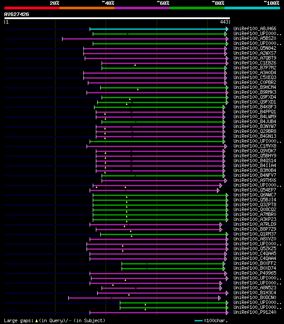Screen dimensions: 284x324
Task: Click UniRef100_B4K8F3 hit name
Action: [x=255, y=107]
